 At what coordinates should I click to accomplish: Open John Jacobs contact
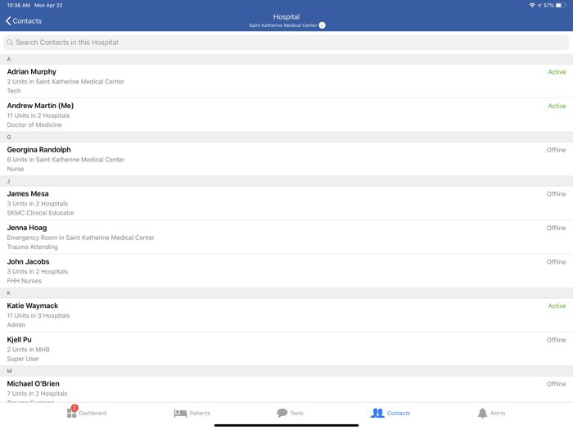click(286, 271)
